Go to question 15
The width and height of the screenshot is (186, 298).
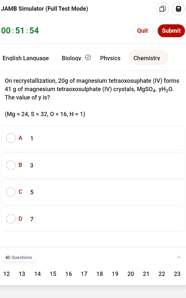[53, 274]
